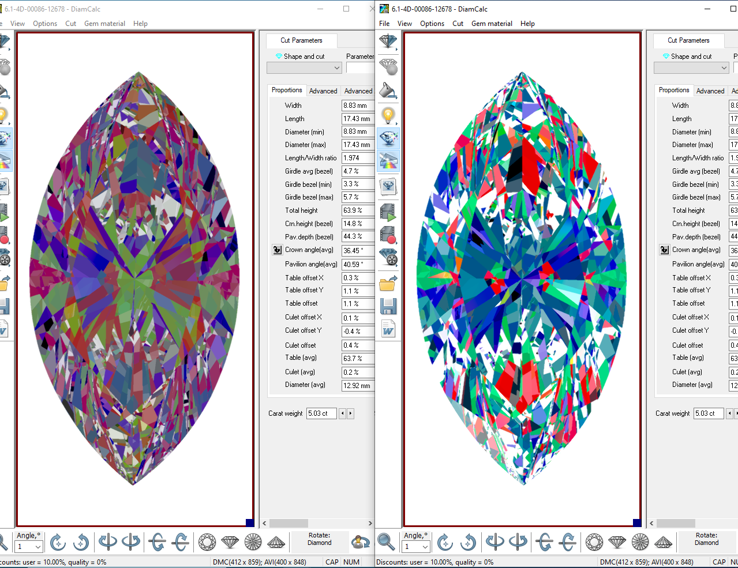Click the diamond cut tool icon in right window
The image size is (738, 568).
[388, 42]
